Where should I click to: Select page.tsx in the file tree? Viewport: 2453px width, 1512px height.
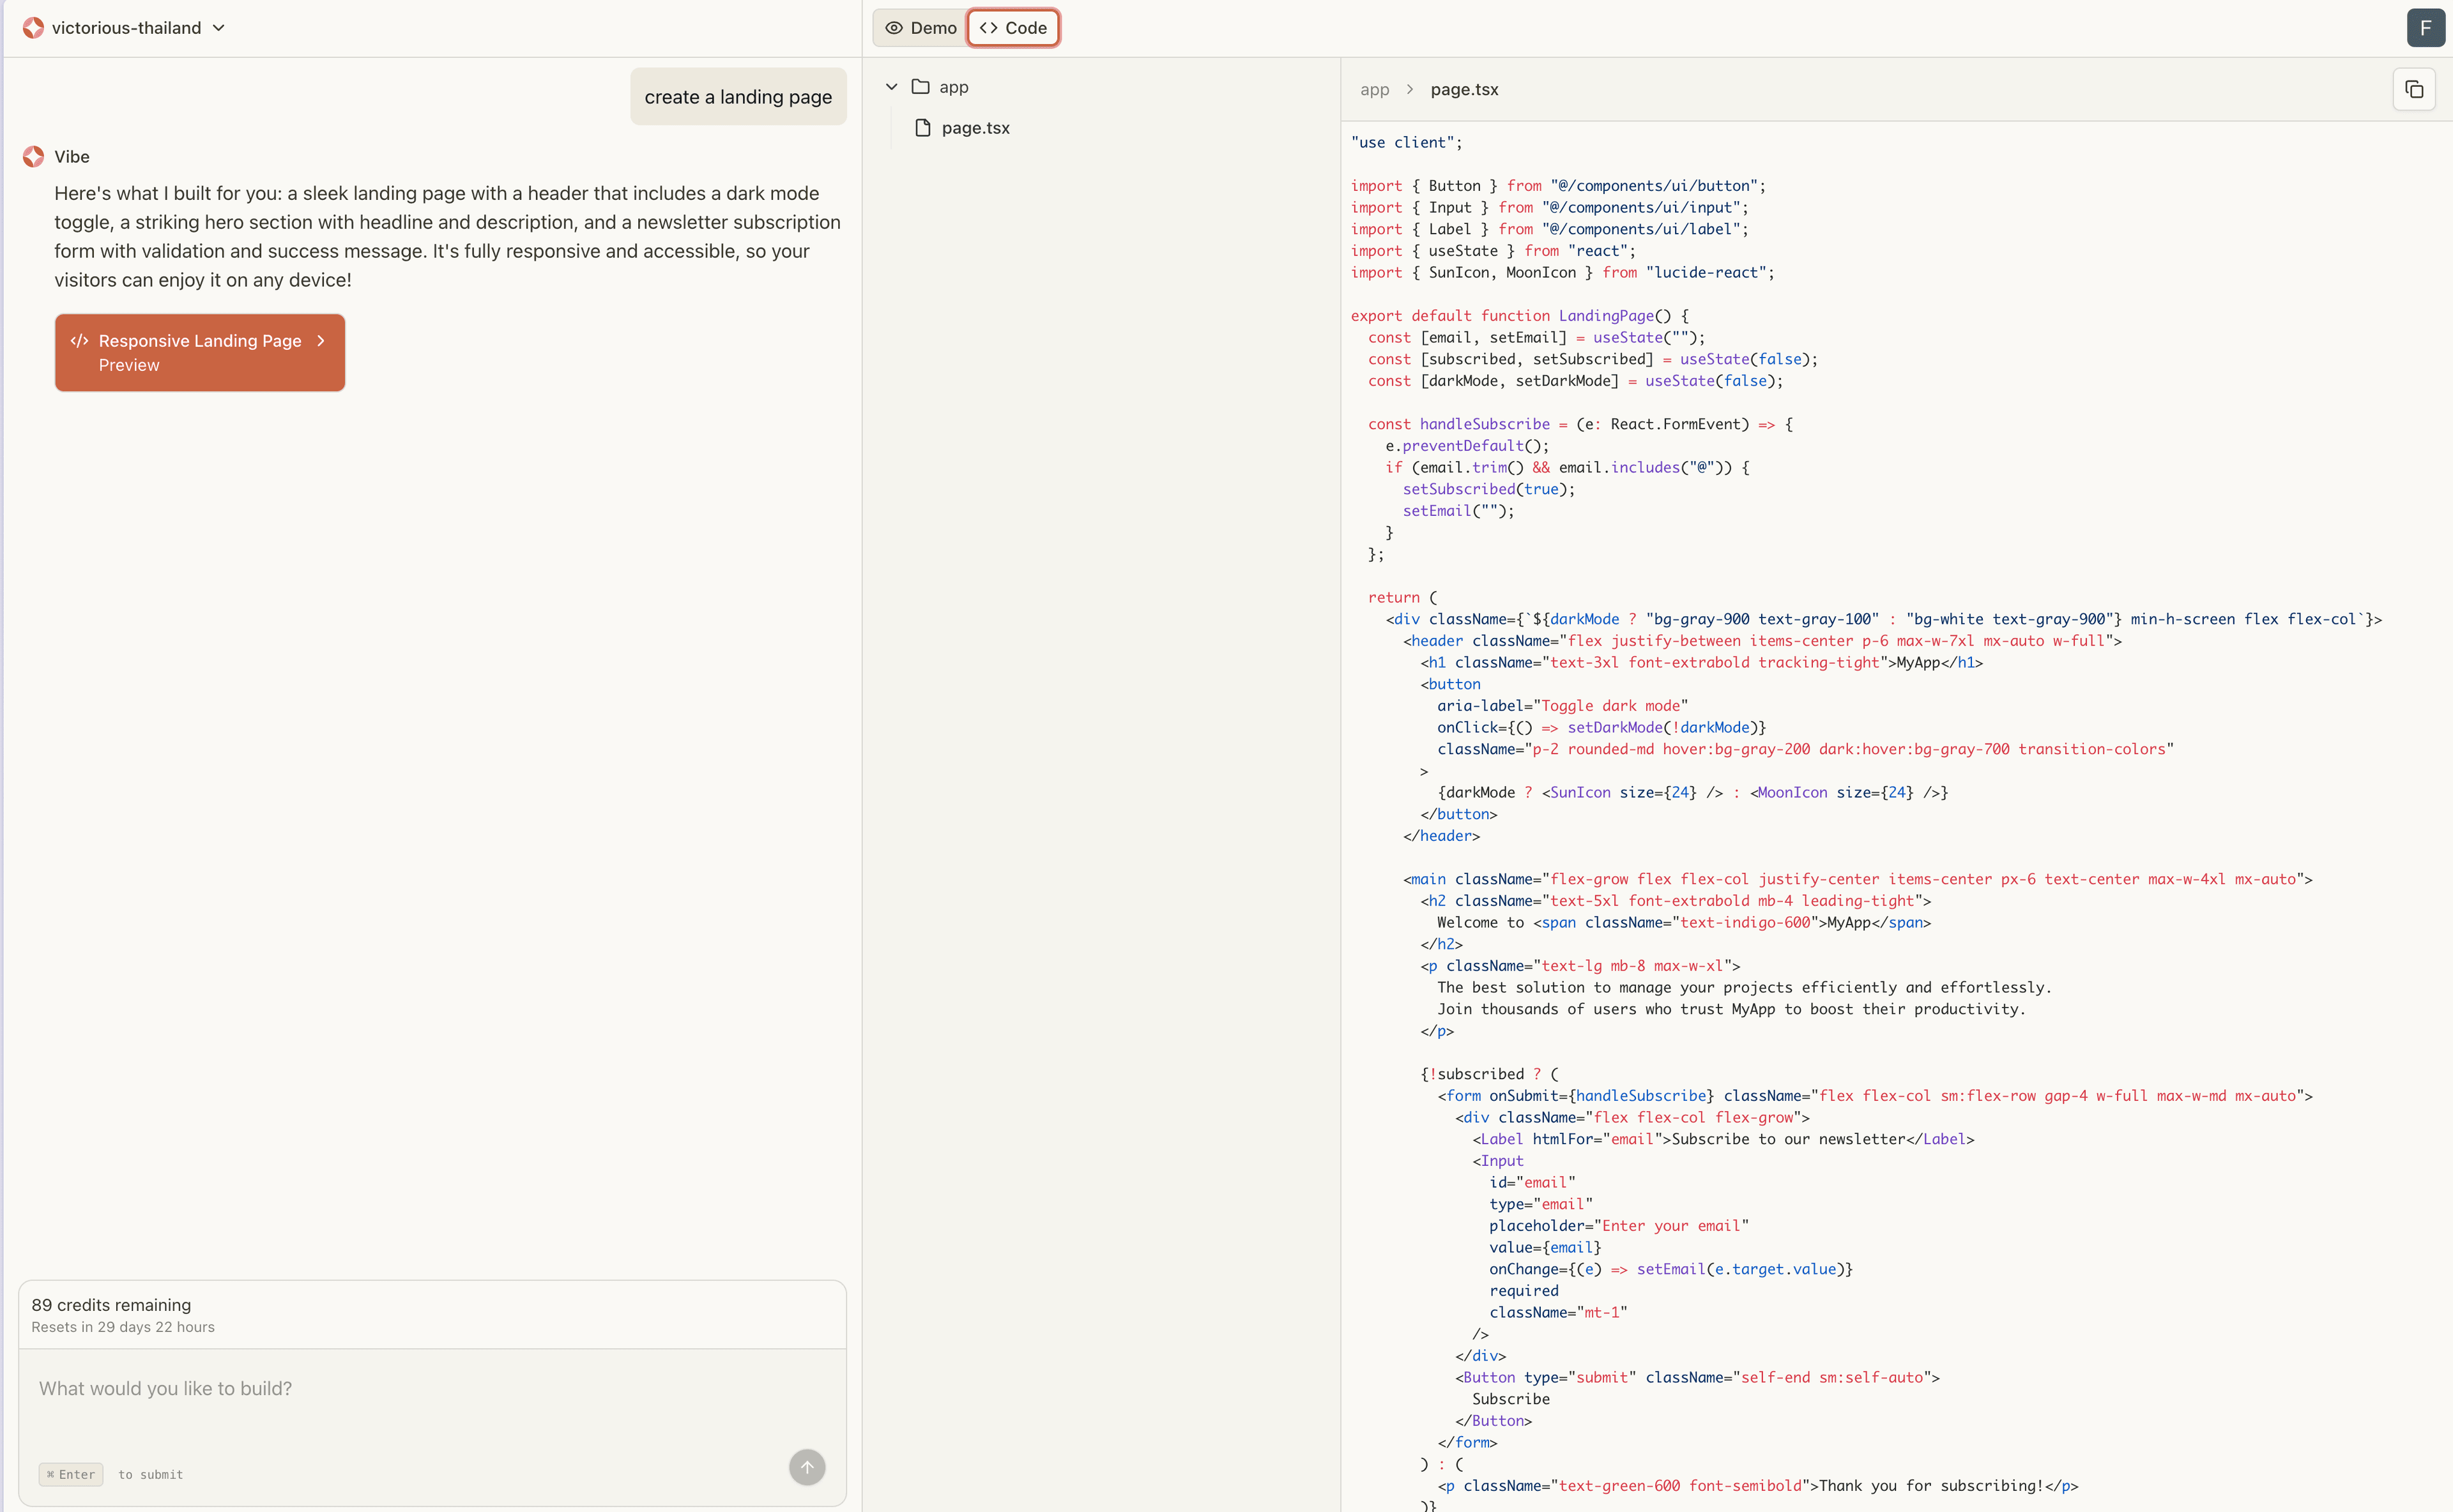(974, 128)
